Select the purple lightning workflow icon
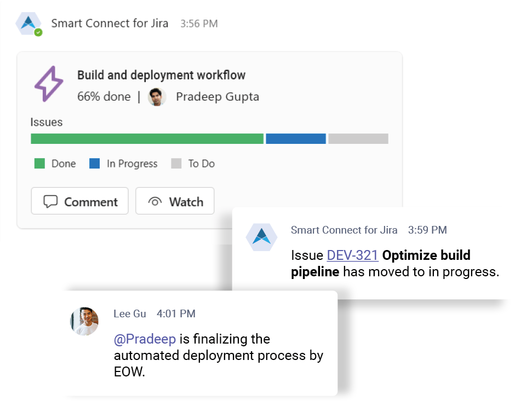 (48, 84)
